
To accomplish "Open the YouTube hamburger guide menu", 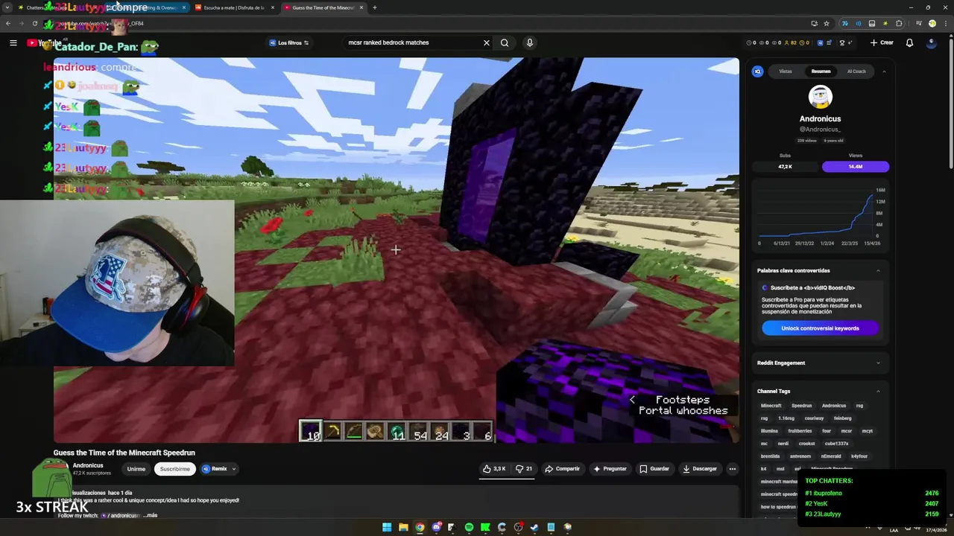I will (x=13, y=43).
